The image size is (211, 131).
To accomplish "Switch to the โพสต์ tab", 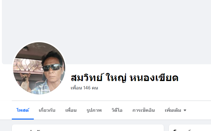I will pos(23,110).
